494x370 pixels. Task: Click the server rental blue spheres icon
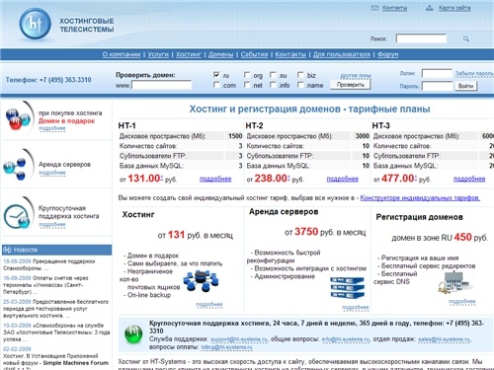pyautogui.click(x=15, y=168)
